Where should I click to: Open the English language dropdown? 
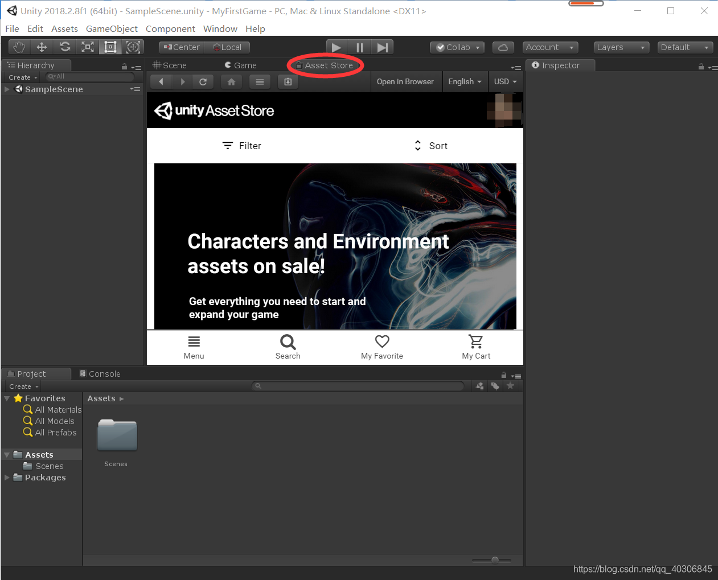pos(465,82)
